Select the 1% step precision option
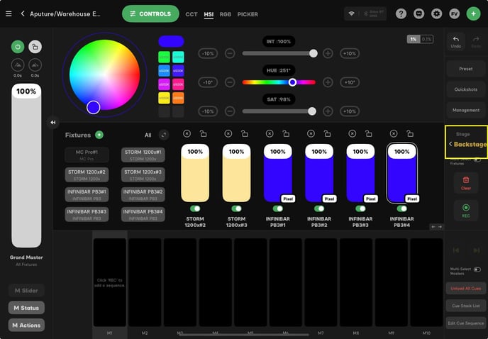The height and width of the screenshot is (339, 488). click(414, 39)
